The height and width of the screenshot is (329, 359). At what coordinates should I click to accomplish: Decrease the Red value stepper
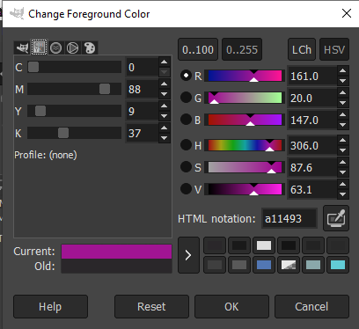pos(343,81)
